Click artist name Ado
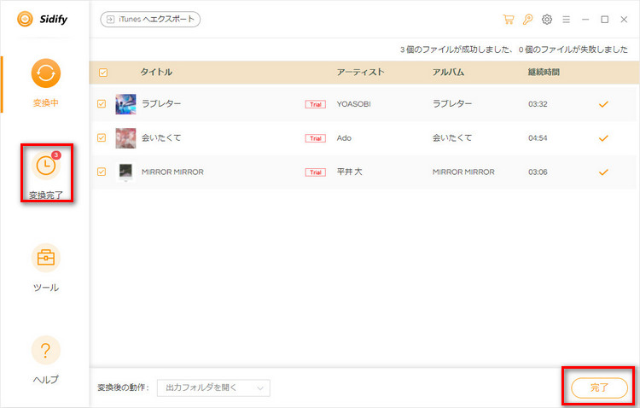The height and width of the screenshot is (408, 640). click(344, 138)
